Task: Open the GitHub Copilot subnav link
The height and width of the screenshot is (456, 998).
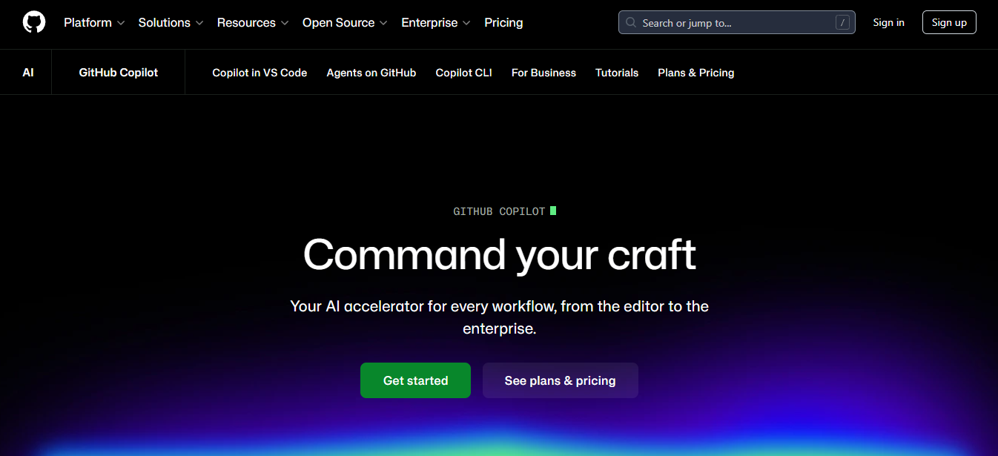Action: (x=119, y=73)
